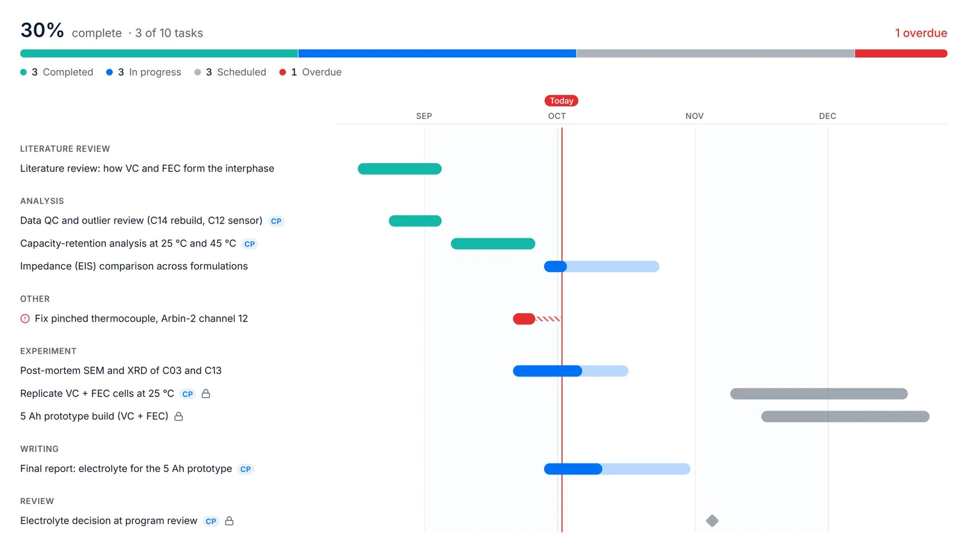Open 'Post-mortem SEM and XRD of C03' task
The image size is (968, 553).
[x=121, y=370]
